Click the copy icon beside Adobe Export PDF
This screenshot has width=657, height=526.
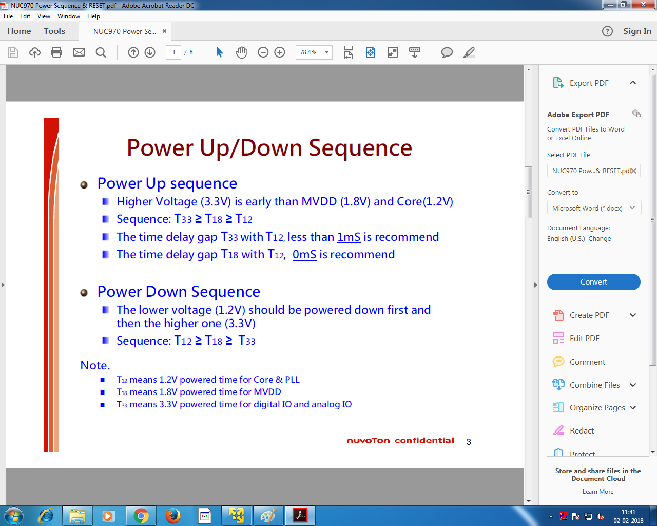(636, 114)
